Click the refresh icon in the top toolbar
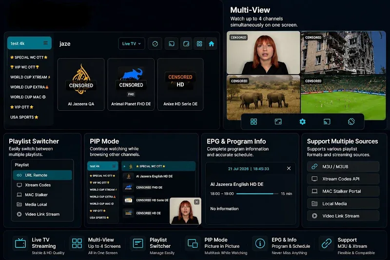The image size is (390, 260). point(155,44)
